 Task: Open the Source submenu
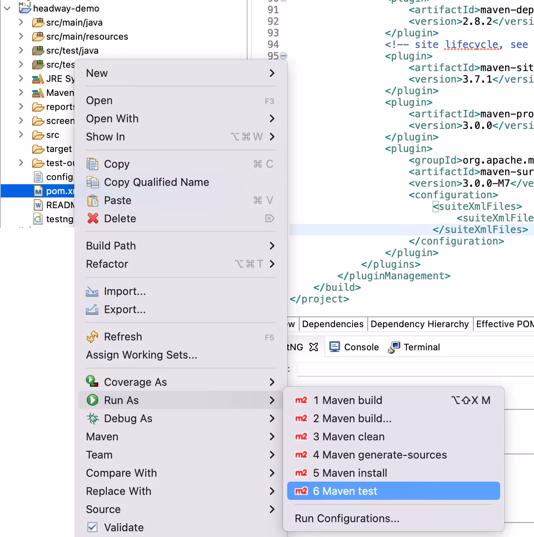pos(180,509)
